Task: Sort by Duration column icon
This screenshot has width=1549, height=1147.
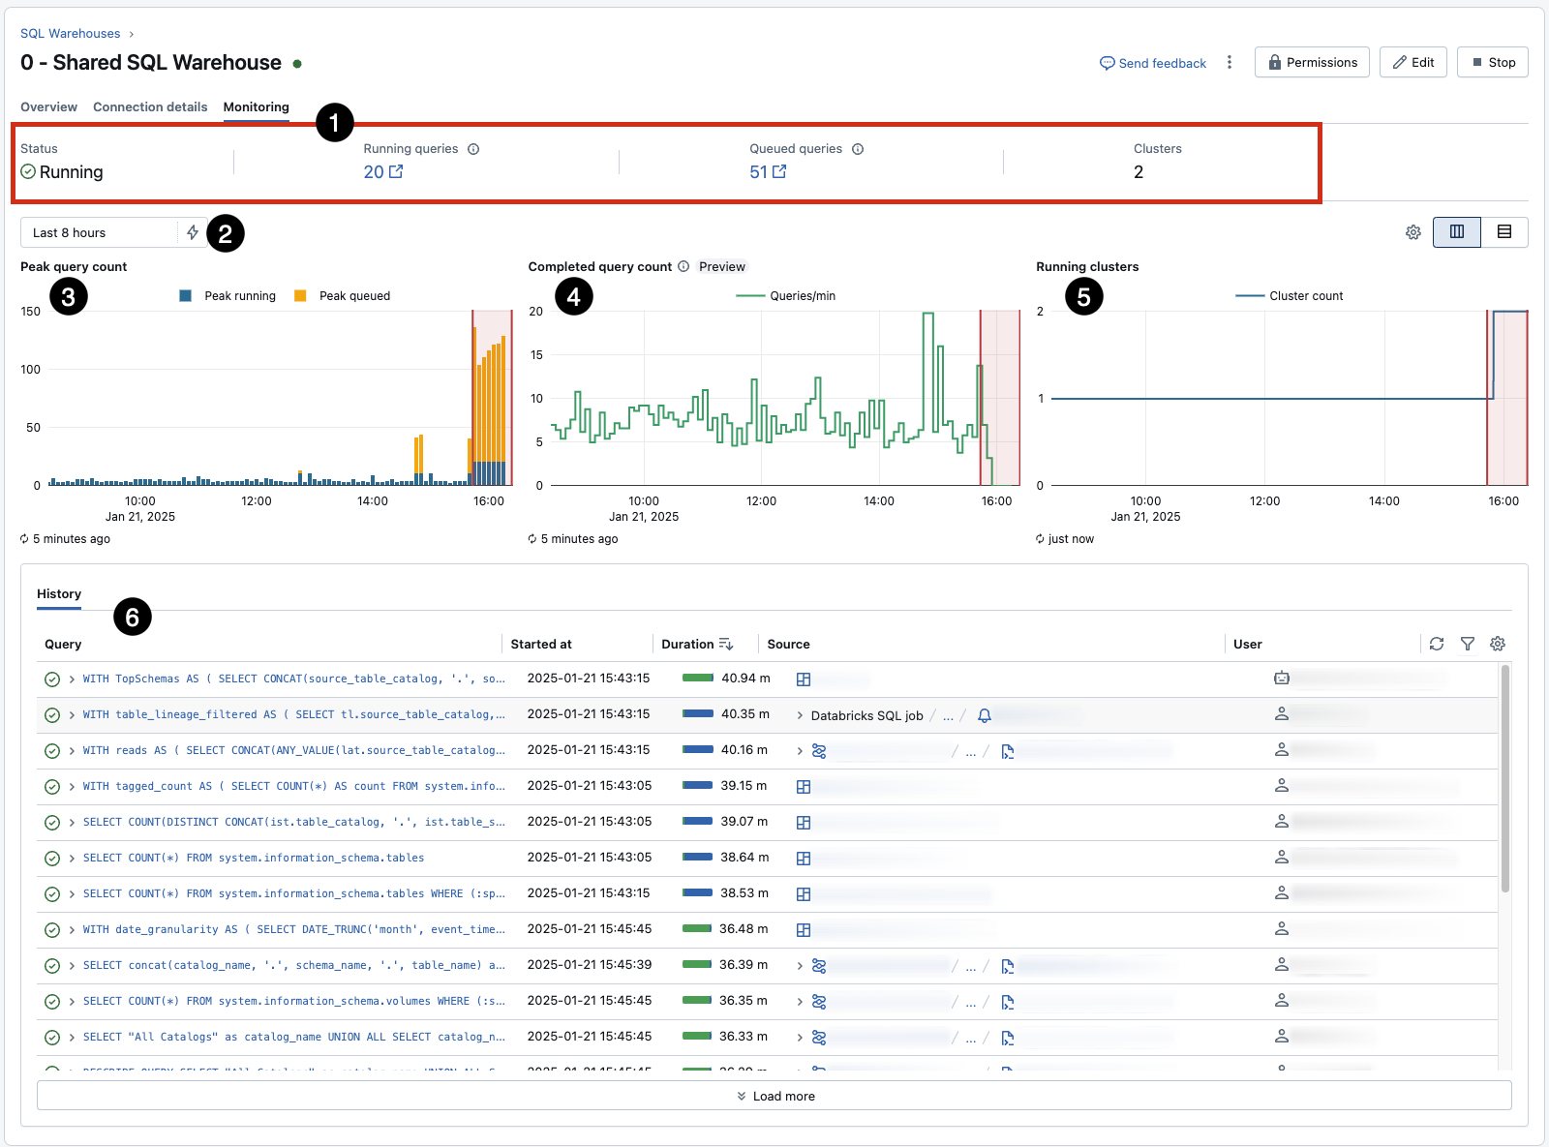Action: coord(726,644)
